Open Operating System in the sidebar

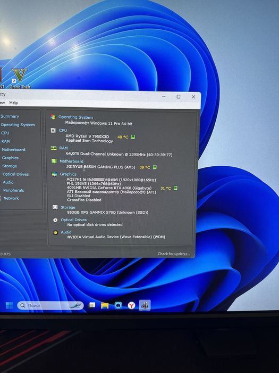coord(18,125)
